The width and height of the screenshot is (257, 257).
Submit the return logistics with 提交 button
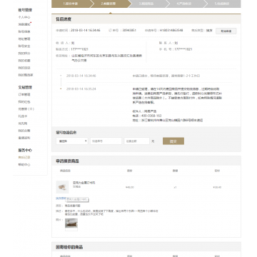pos(173,141)
